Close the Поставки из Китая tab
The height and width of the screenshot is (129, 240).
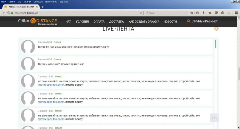(x=37, y=7)
